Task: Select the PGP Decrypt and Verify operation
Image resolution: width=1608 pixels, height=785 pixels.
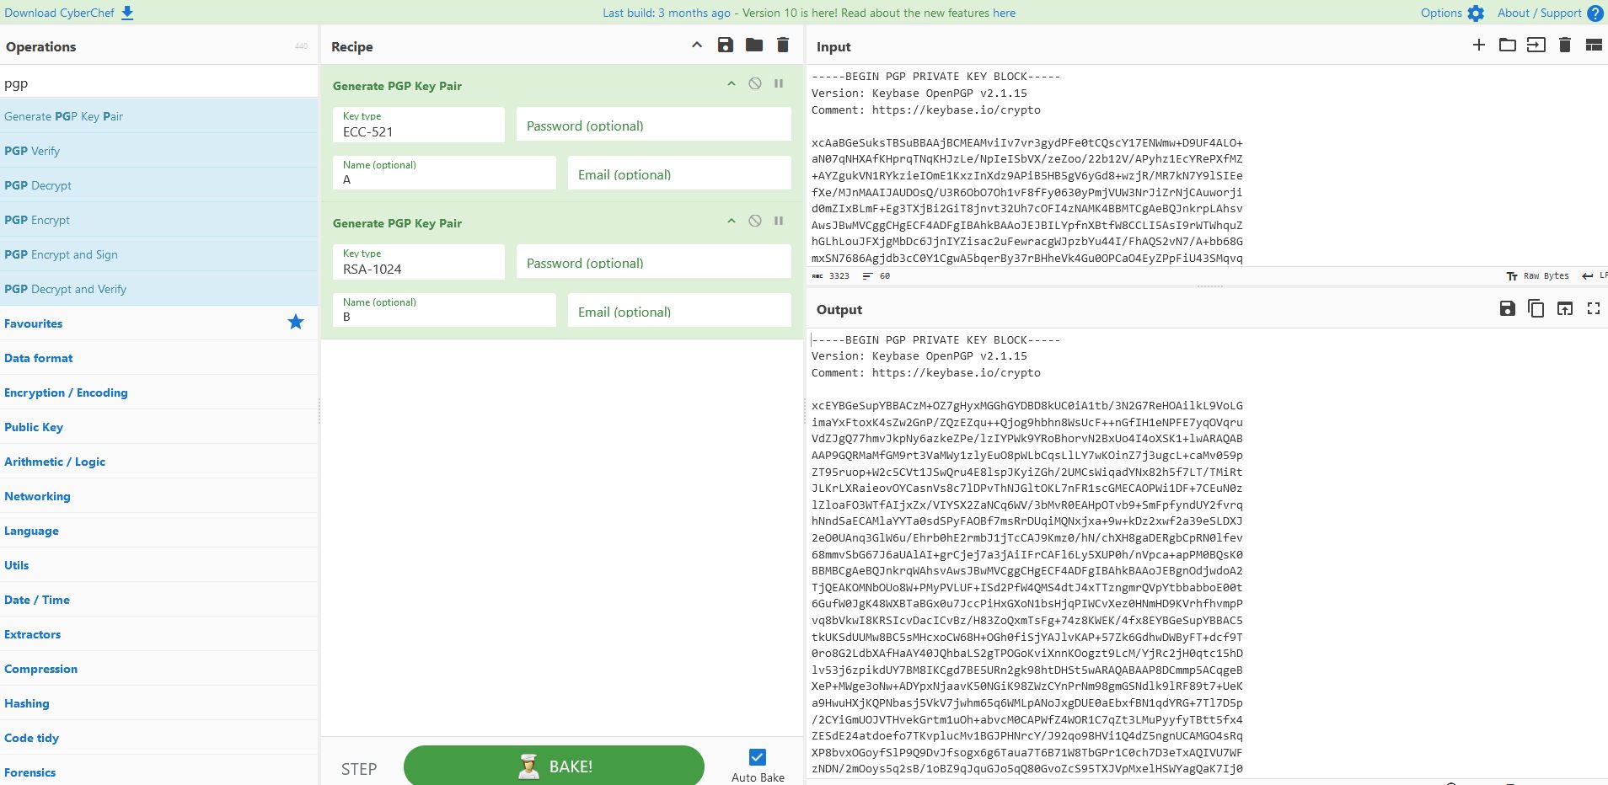Action: tap(159, 289)
